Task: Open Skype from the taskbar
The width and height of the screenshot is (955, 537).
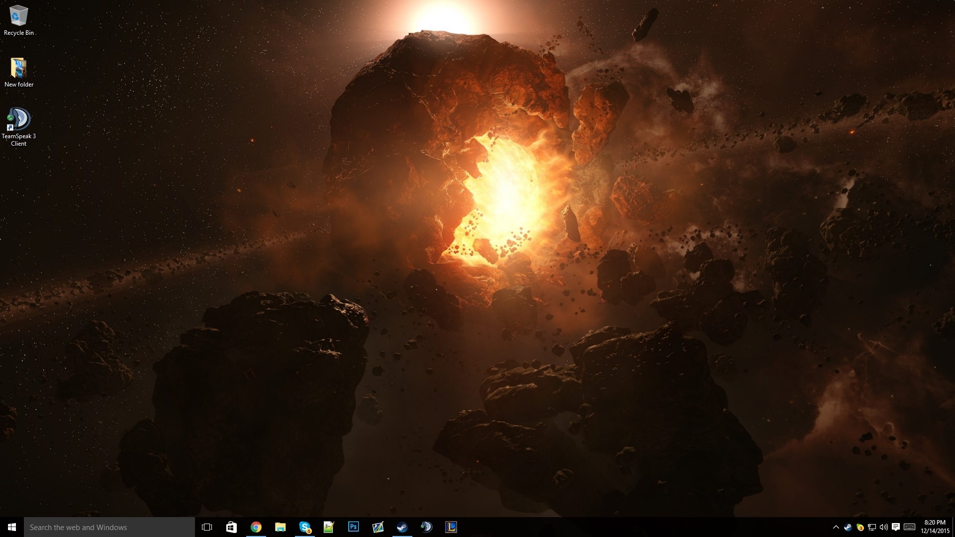Action: pos(304,527)
